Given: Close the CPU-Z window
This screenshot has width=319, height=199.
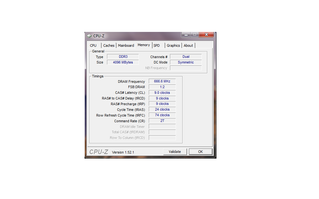Looking at the screenshot, I should (x=206, y=34).
